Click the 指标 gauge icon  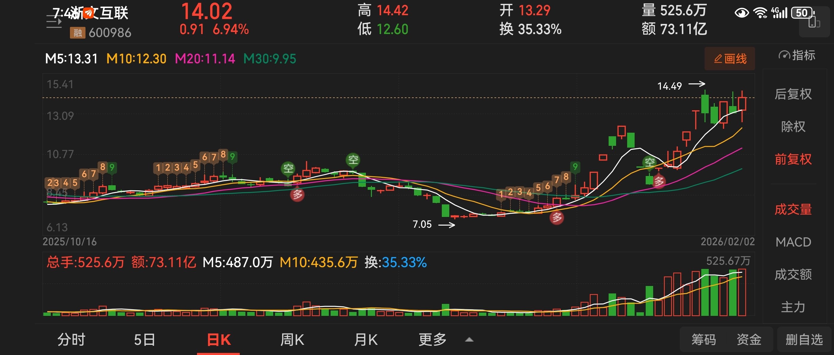pyautogui.click(x=784, y=55)
